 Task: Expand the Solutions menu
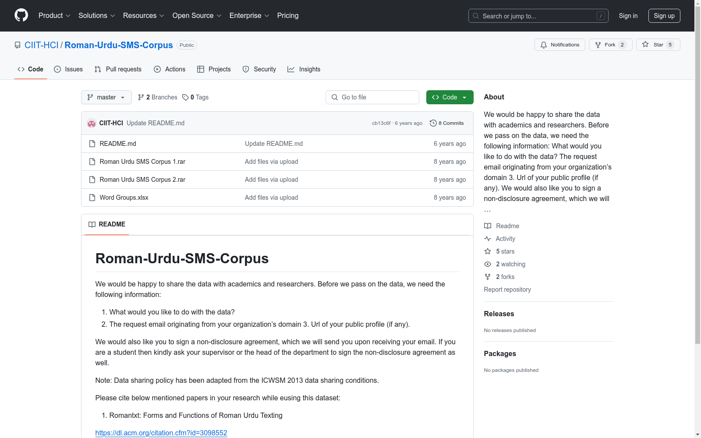[x=97, y=16]
